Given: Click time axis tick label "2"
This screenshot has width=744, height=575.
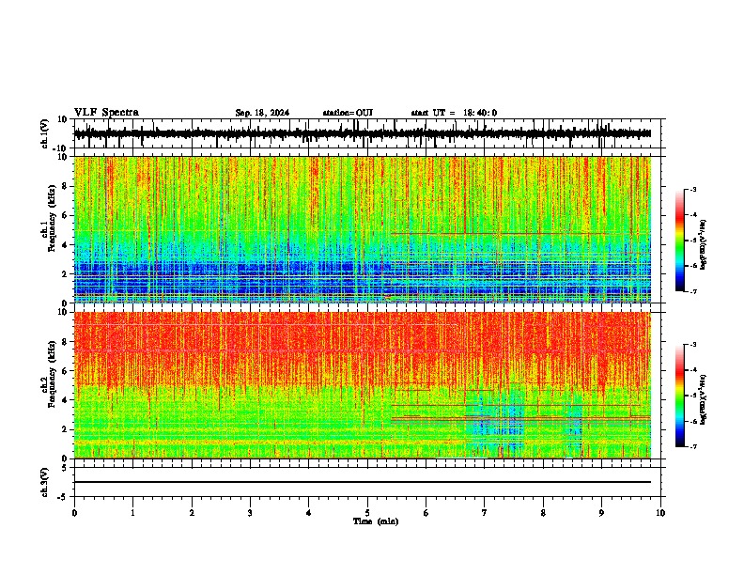Looking at the screenshot, I should point(192,513).
